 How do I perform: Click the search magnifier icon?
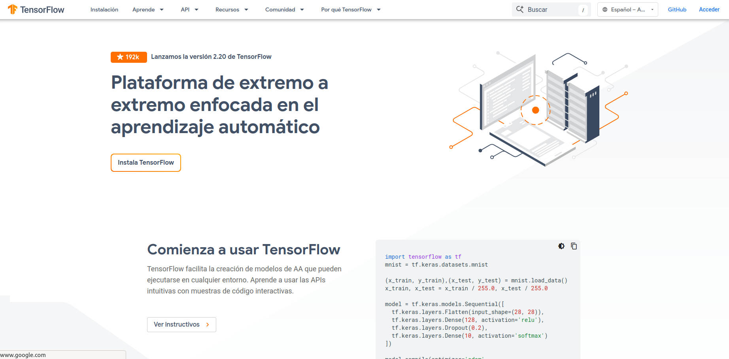pos(520,9)
